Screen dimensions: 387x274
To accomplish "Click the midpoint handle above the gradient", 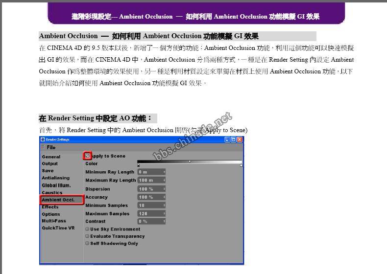I will tap(190, 161).
